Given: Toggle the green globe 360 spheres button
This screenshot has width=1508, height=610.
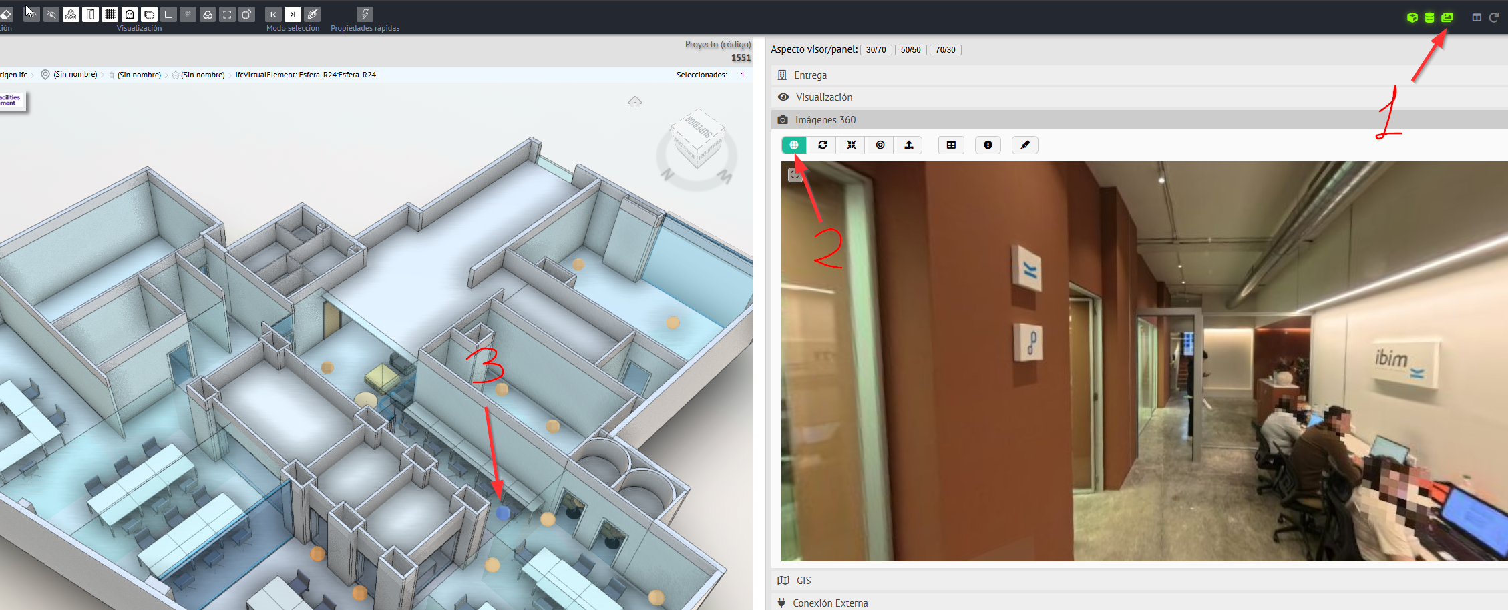Looking at the screenshot, I should 794,145.
